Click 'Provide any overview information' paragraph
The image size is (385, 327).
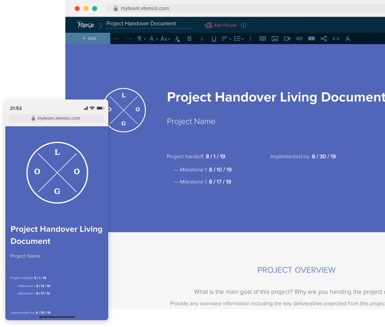point(278,304)
